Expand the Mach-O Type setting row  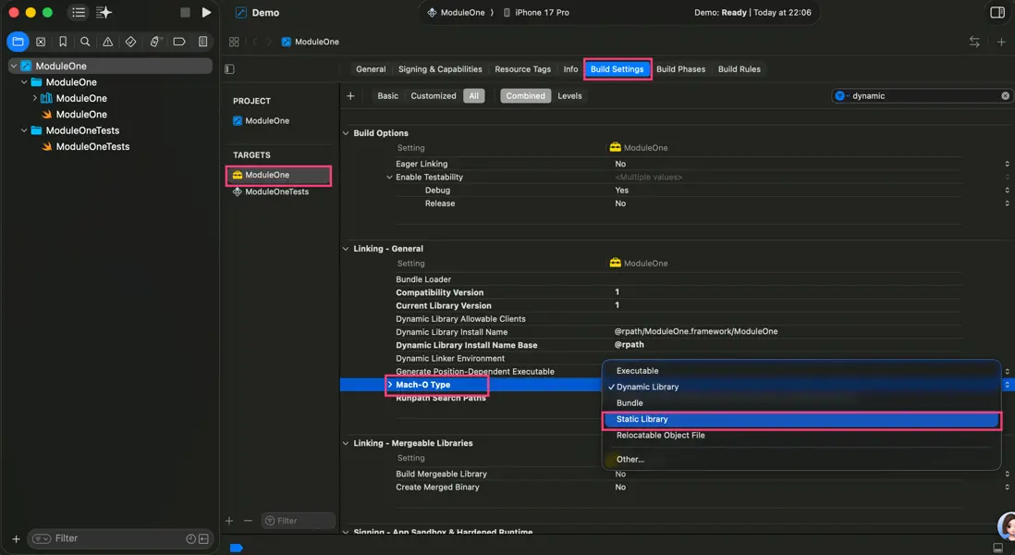[x=390, y=385]
